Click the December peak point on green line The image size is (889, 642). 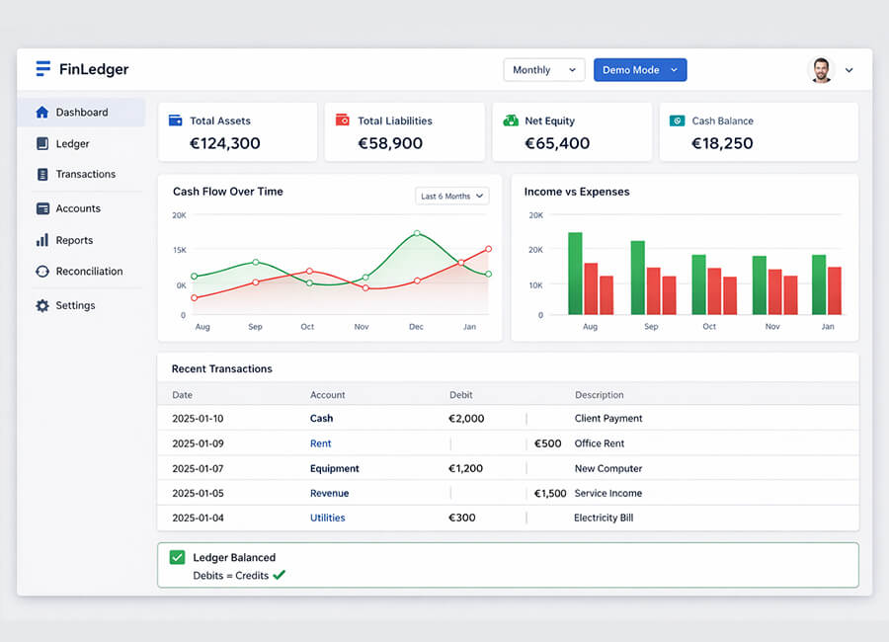pyautogui.click(x=417, y=234)
